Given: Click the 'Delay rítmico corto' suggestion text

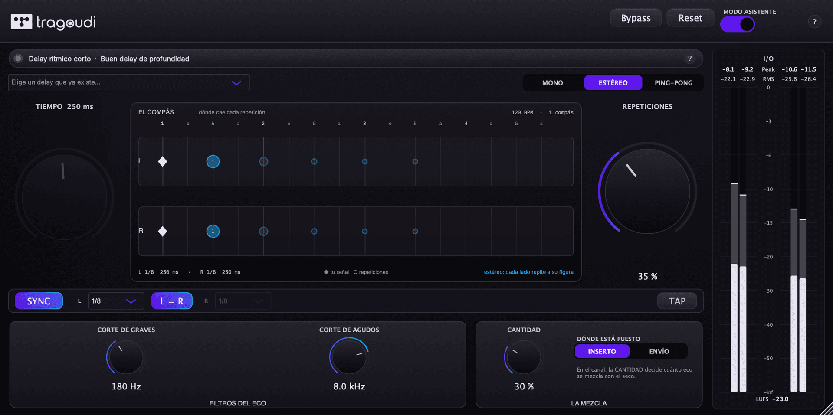Looking at the screenshot, I should [x=60, y=59].
